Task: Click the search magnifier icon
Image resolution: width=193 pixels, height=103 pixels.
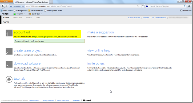Action: 184,6
